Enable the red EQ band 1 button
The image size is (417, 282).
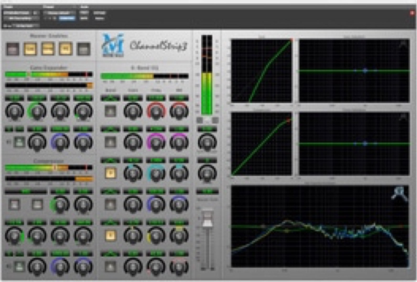pyautogui.click(x=110, y=111)
